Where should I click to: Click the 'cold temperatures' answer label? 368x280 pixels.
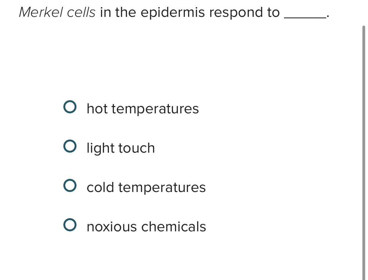pos(146,187)
